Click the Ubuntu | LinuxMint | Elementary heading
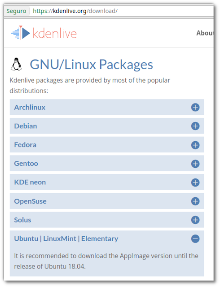Image resolution: width=220 pixels, height=287 pixels. (66, 239)
